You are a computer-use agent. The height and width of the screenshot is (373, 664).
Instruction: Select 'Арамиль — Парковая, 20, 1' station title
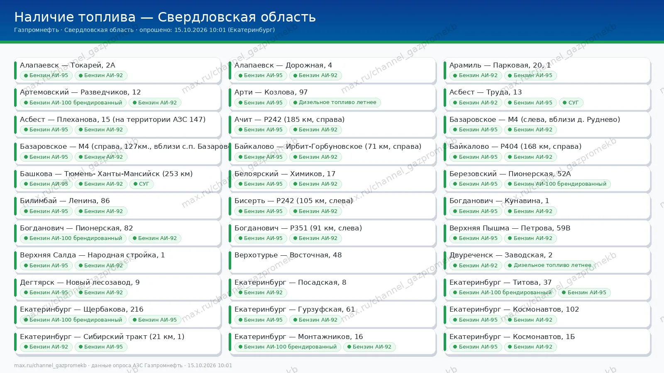click(x=500, y=65)
